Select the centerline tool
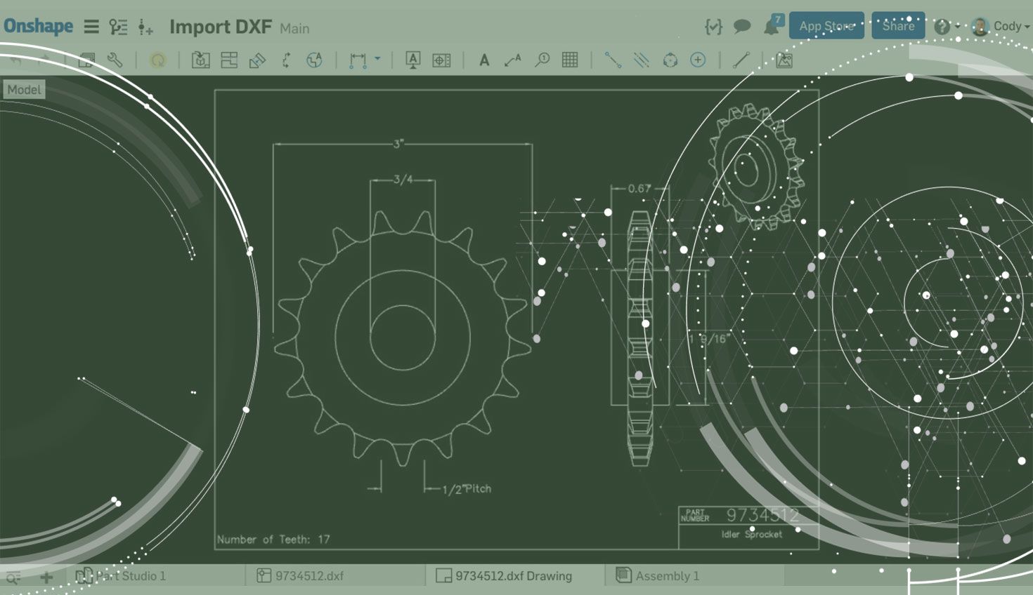Screen dimensions: 1033x595 click(613, 60)
